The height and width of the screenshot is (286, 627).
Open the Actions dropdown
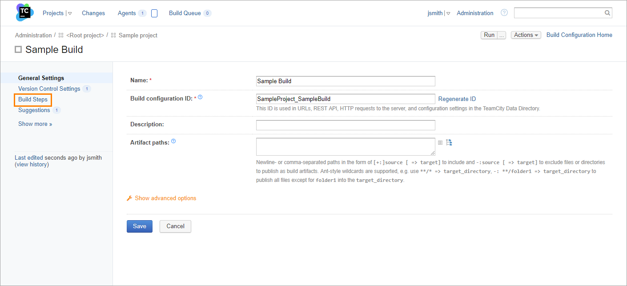tap(526, 35)
